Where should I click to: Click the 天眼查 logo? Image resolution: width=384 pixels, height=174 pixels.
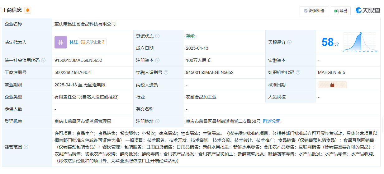coord(368,11)
